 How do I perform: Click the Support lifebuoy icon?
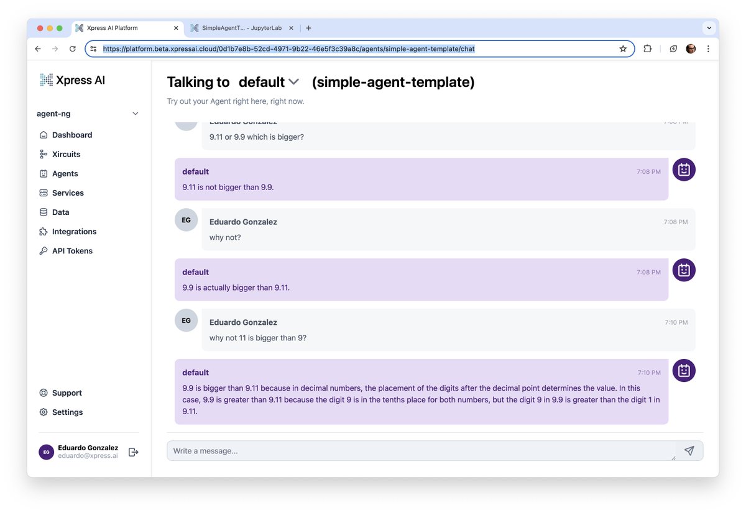(x=44, y=393)
